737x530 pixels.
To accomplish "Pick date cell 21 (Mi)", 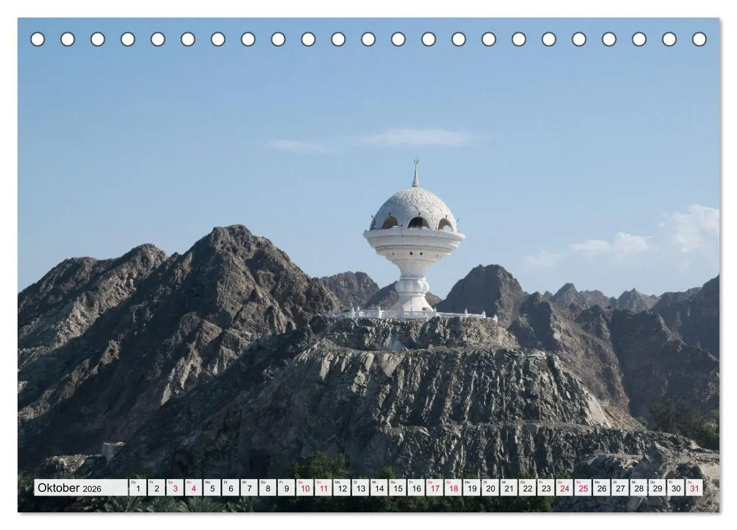I will 509,488.
